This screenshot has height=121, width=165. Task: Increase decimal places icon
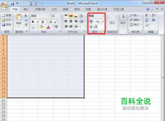91,27
